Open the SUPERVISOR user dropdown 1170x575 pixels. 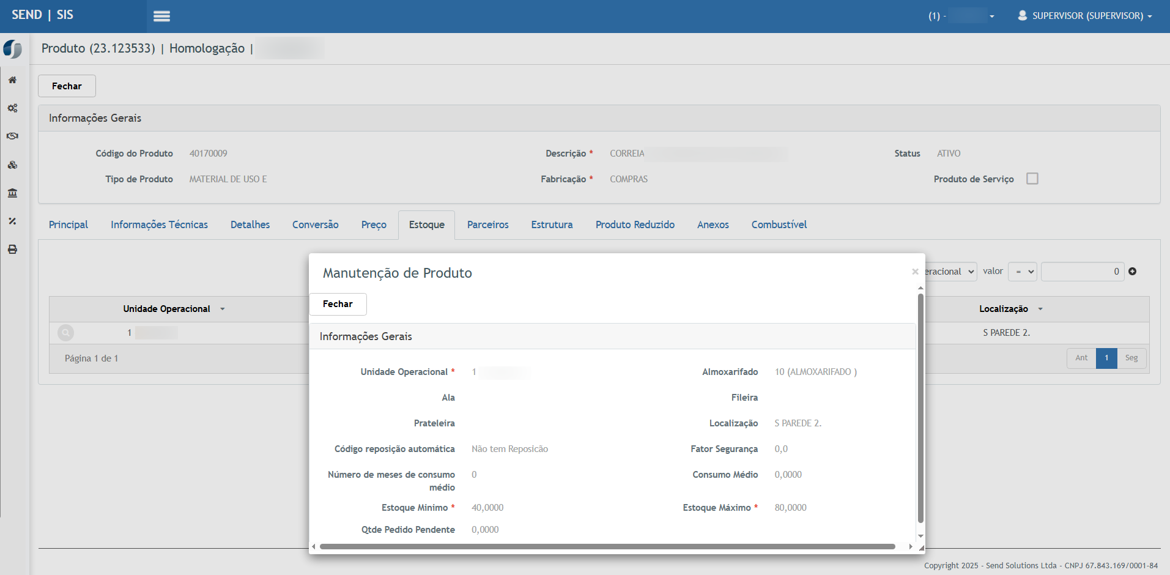1084,16
